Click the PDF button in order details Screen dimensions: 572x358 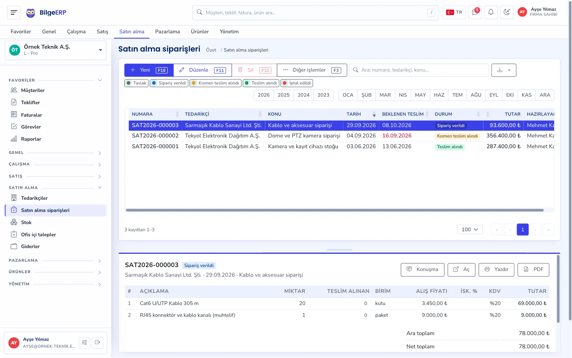coord(533,270)
